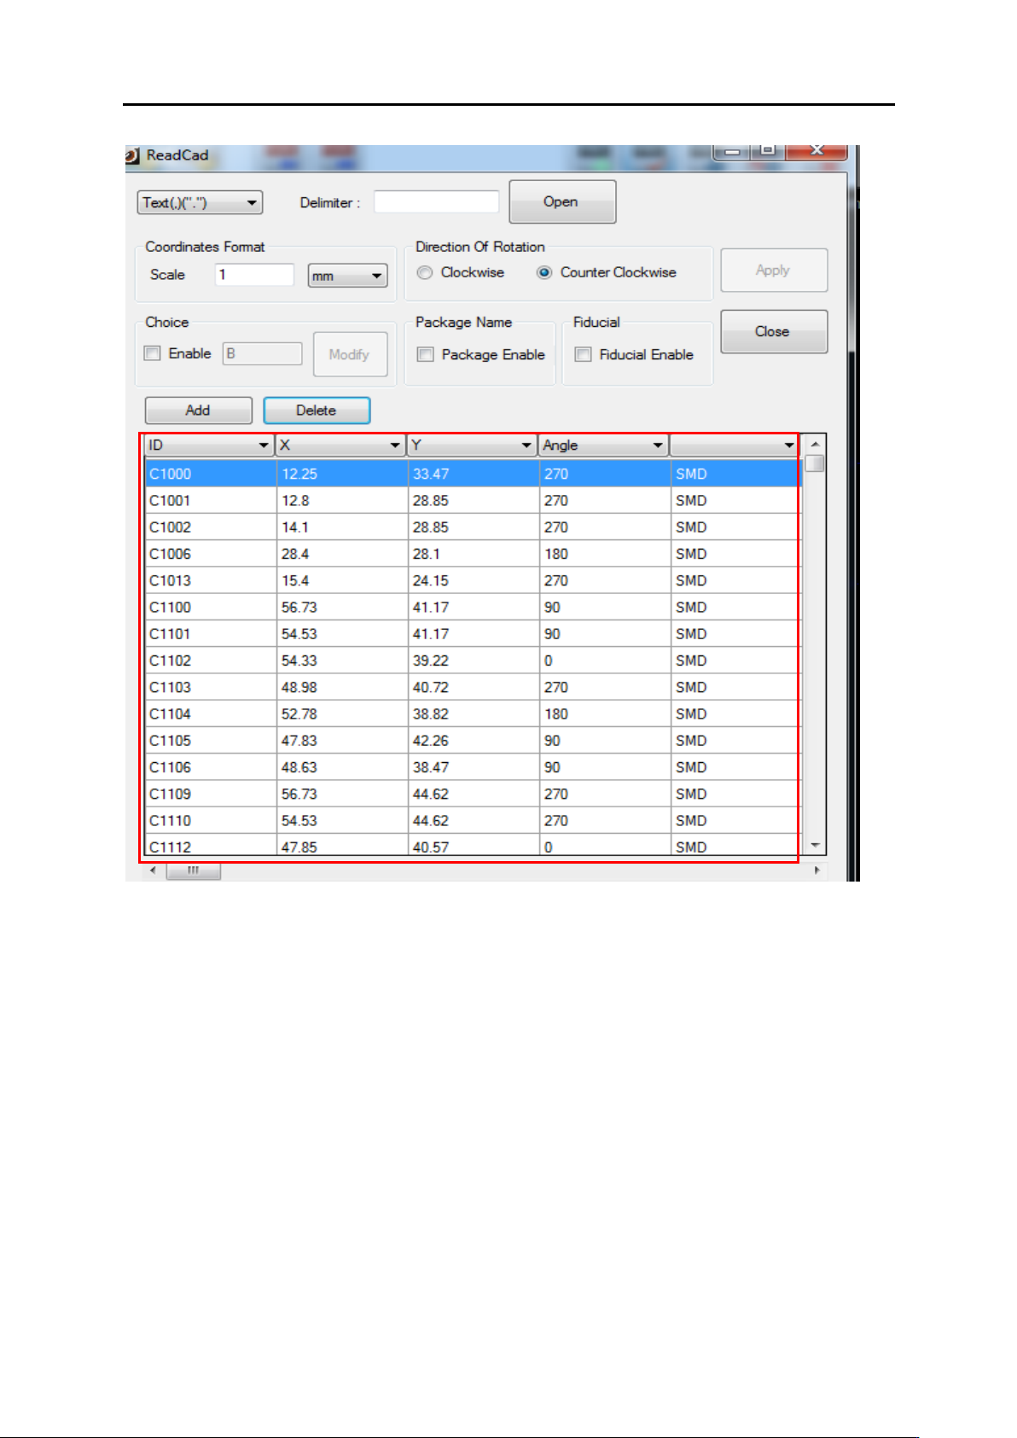The height and width of the screenshot is (1438, 1017).
Task: Click the horizontal scrollbar left arrow
Action: pos(153,870)
